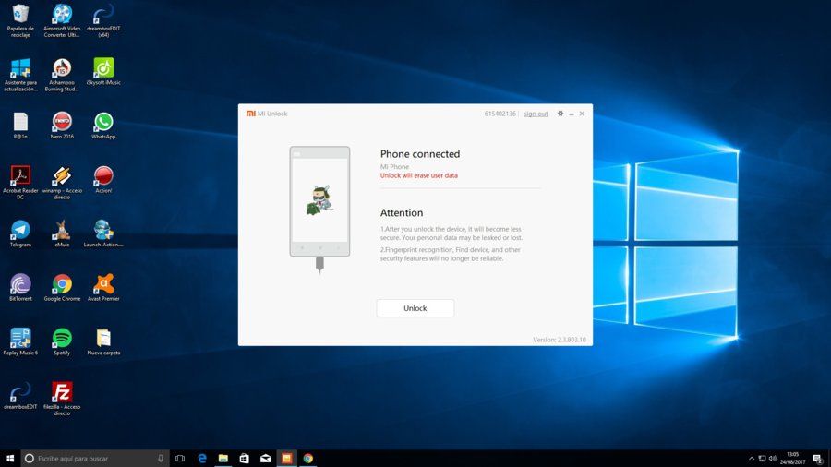Click the taskbar search box
Viewport: 831px width, 467px height.
coord(95,459)
